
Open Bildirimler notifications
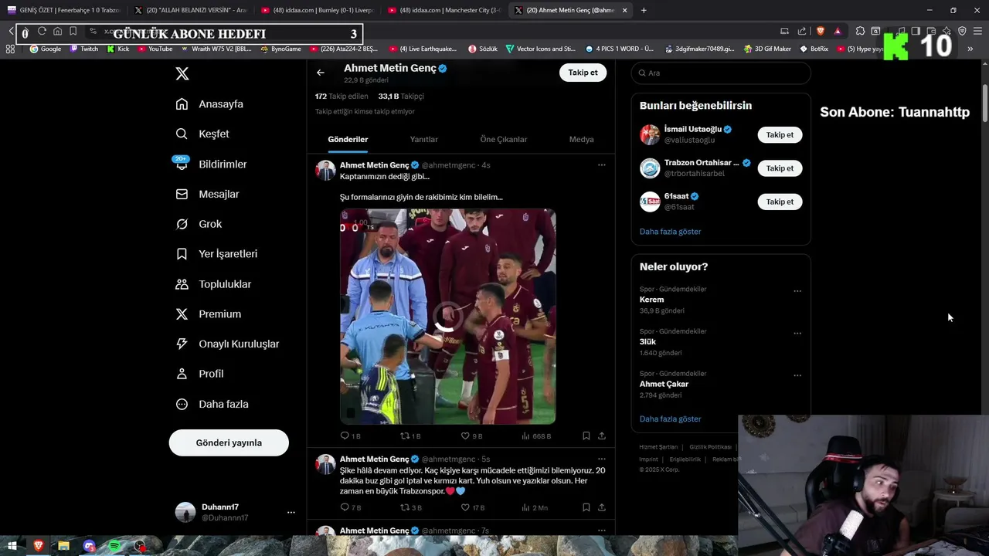coord(211,164)
